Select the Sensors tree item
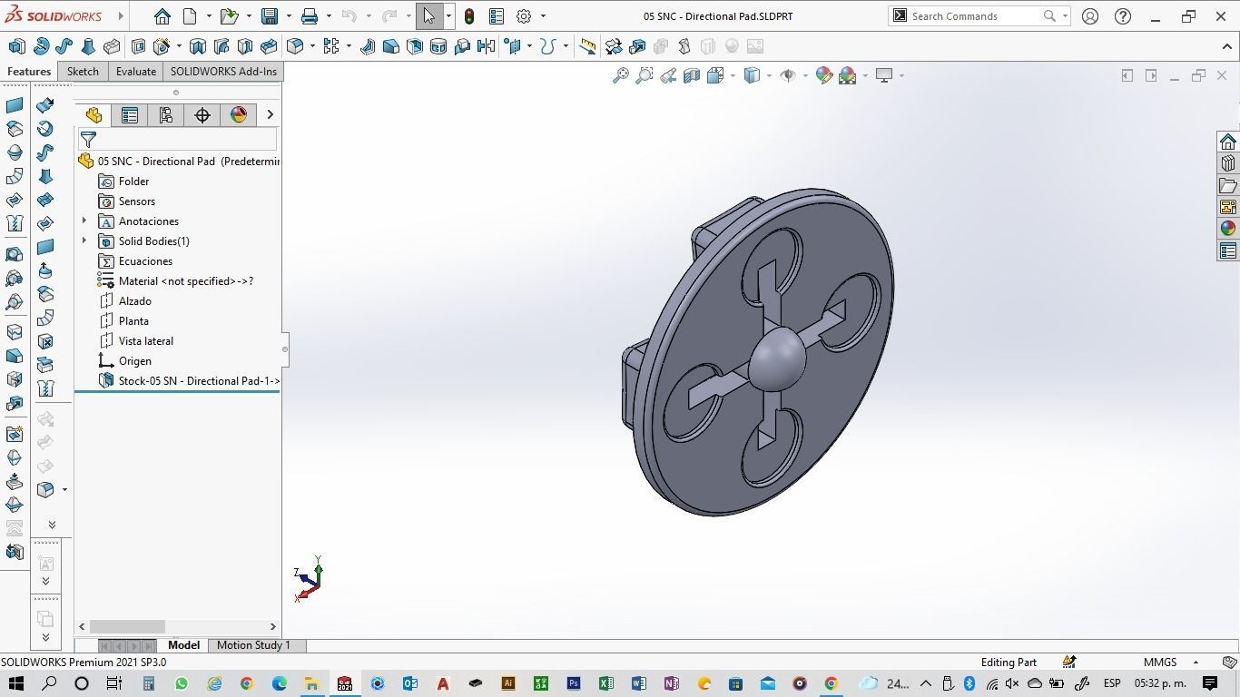Screen dimensions: 1240x697 click(137, 201)
